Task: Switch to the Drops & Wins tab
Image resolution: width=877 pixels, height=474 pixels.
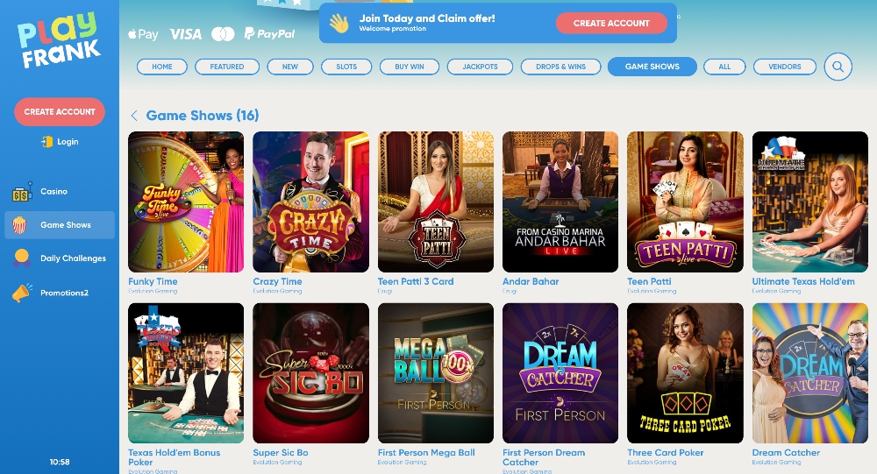Action: pyautogui.click(x=560, y=67)
